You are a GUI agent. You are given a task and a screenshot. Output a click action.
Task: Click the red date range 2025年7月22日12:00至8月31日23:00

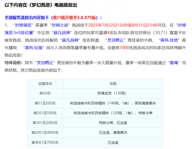pyautogui.click(x=123, y=25)
